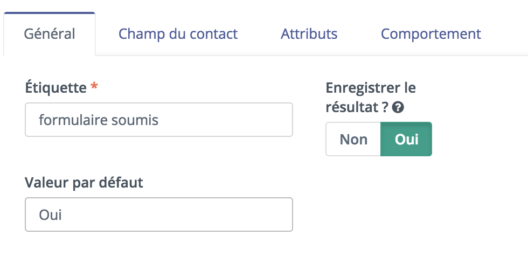The image size is (528, 263).
Task: Focus the Étiquette text field
Action: (159, 120)
